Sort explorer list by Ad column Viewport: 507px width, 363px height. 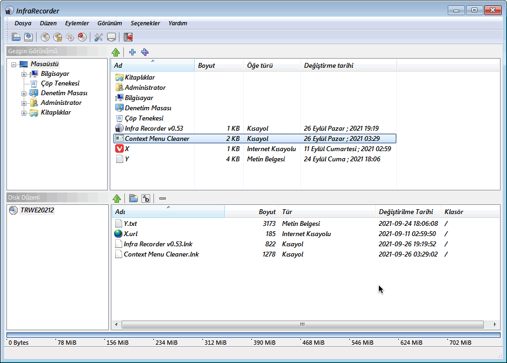(x=153, y=65)
